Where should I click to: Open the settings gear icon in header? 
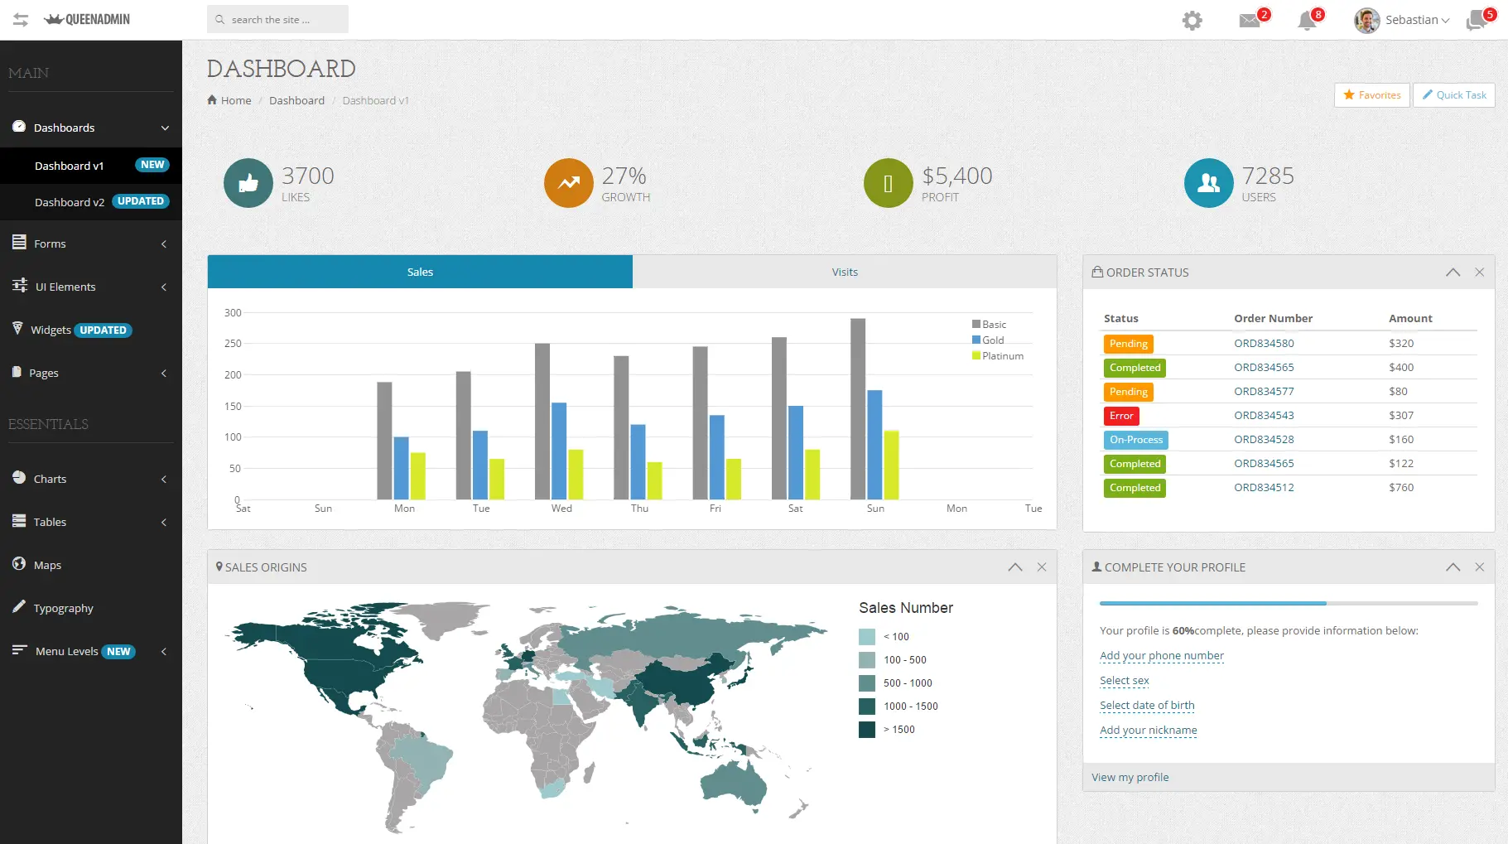click(x=1192, y=20)
